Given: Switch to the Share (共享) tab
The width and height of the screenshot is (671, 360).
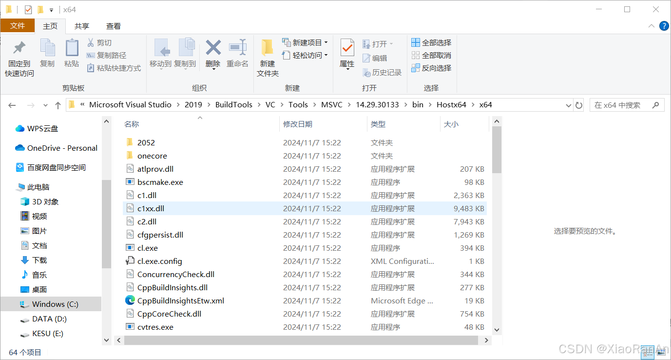Looking at the screenshot, I should (82, 26).
